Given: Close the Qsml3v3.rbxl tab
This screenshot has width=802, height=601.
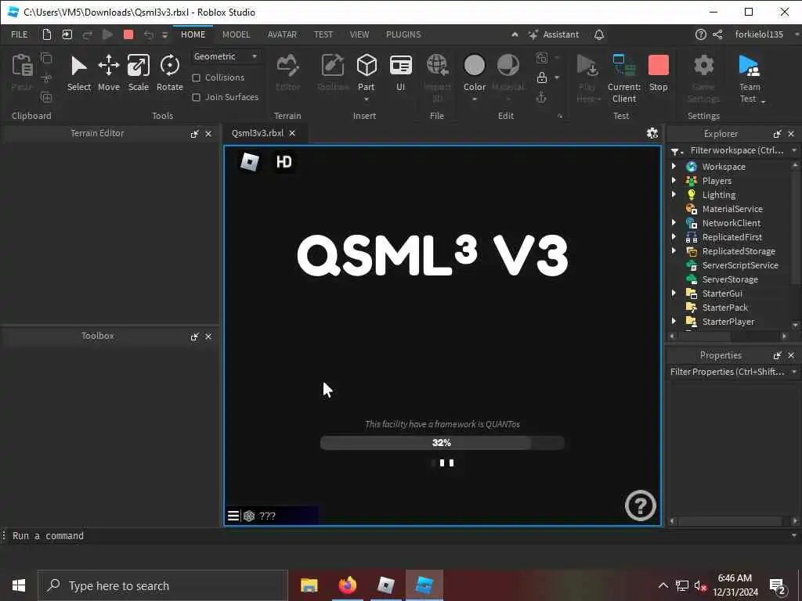Looking at the screenshot, I should [292, 133].
